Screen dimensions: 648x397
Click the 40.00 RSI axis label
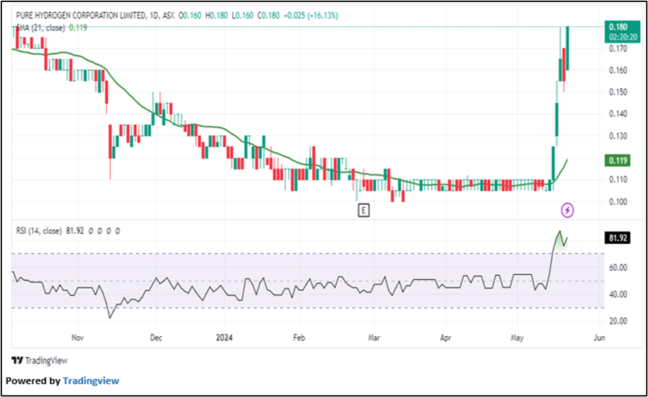[618, 294]
